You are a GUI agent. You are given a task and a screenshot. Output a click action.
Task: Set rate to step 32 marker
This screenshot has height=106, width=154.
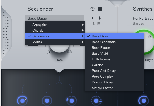69,52
